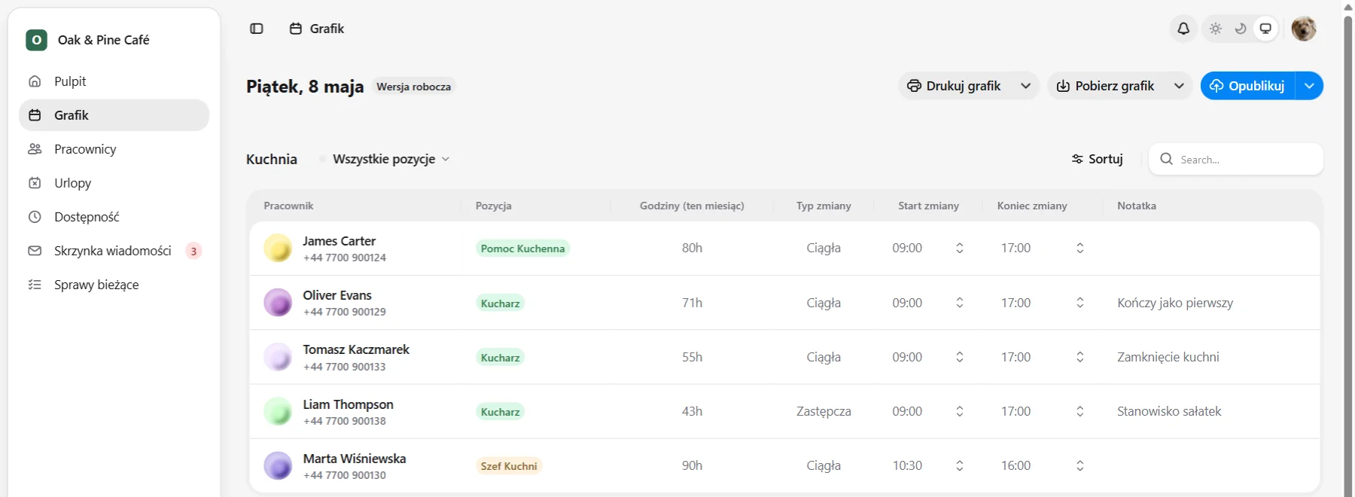Screen dimensions: 1355x497
Task: Click Pracownik column header
Action: point(288,206)
